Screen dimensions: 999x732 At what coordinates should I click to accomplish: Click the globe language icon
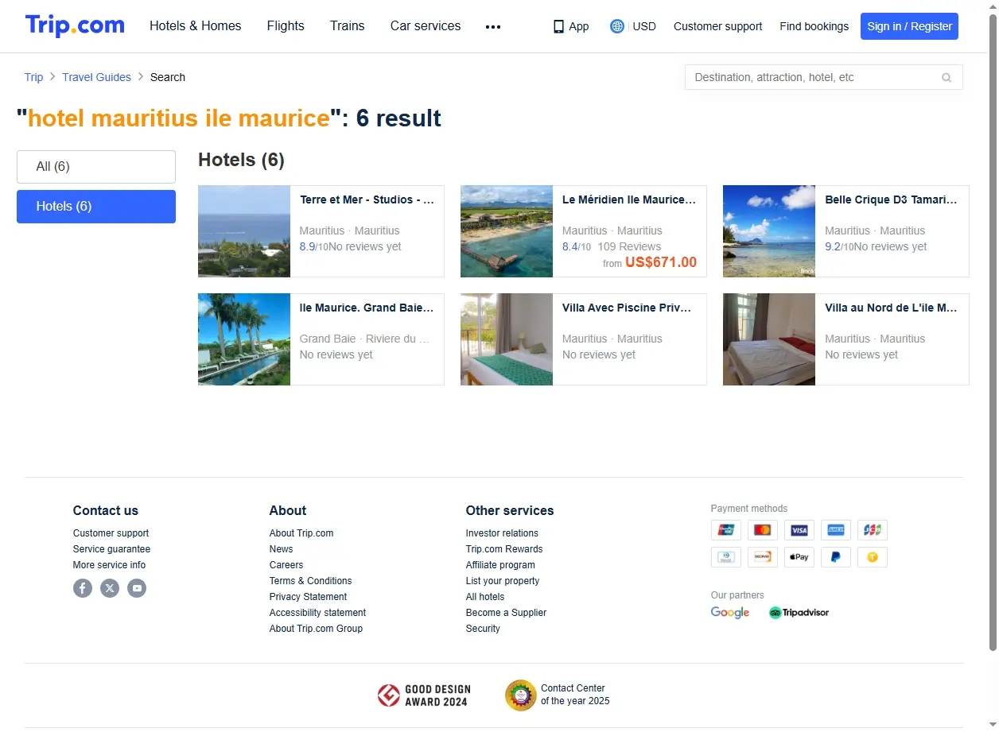click(x=617, y=26)
